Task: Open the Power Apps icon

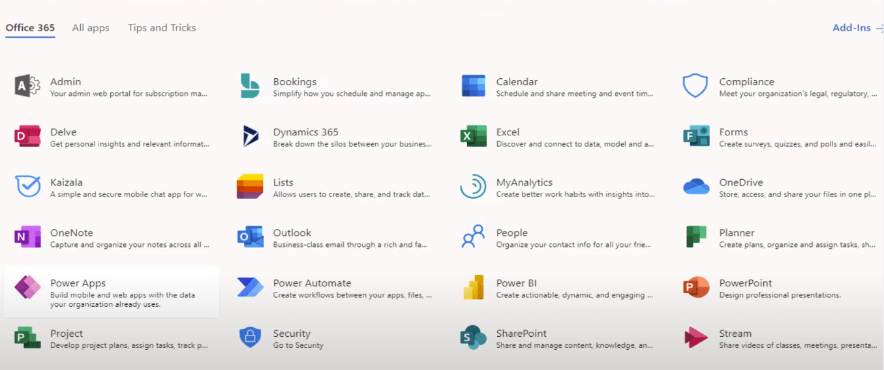Action: click(27, 287)
